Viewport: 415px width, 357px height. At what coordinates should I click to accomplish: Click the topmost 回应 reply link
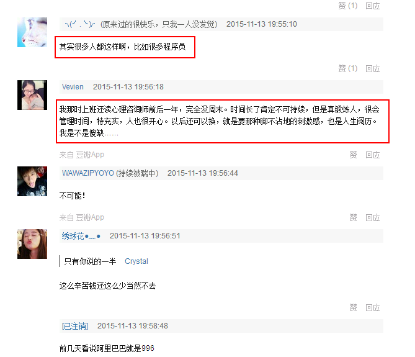coord(372,6)
